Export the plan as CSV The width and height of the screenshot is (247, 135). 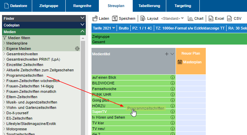pos(230,18)
